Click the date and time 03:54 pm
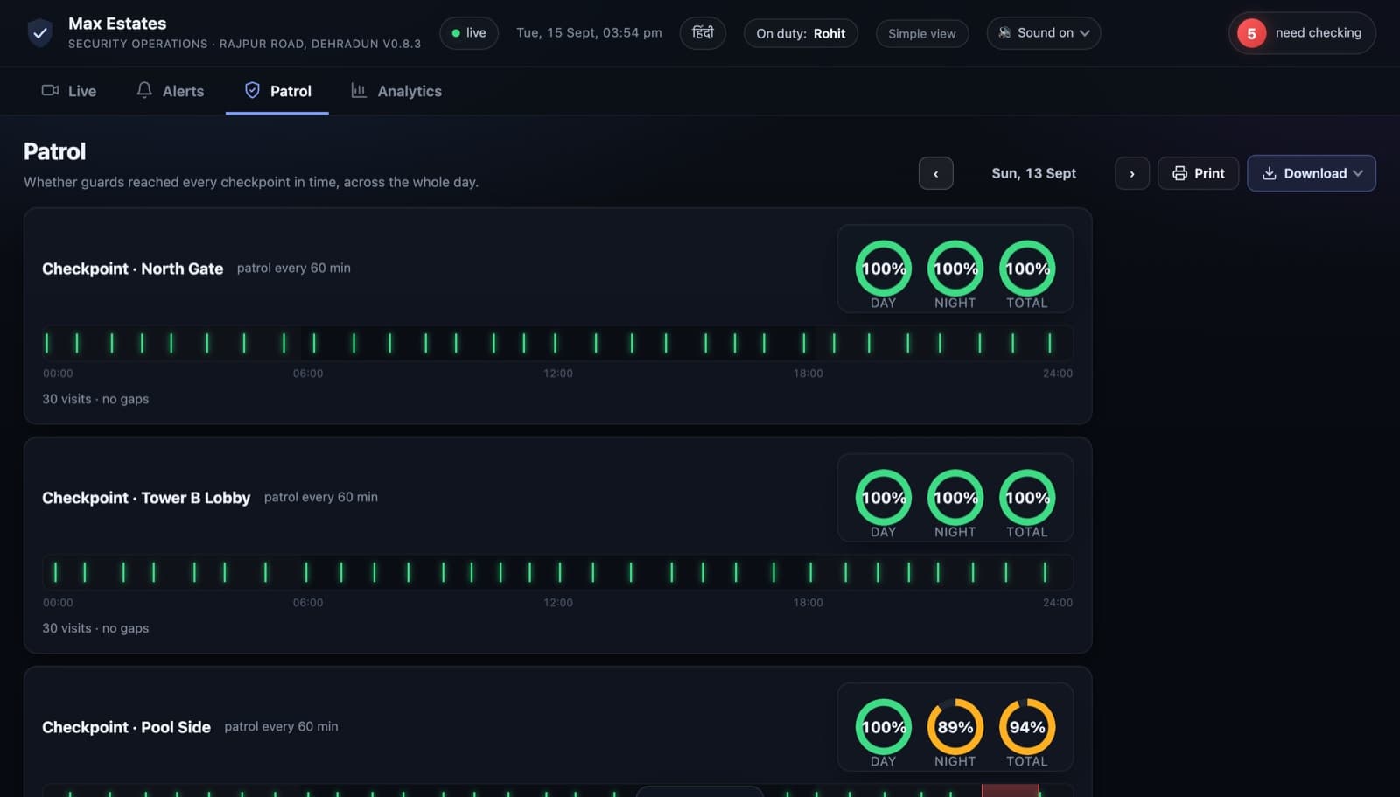The height and width of the screenshot is (797, 1400). click(x=589, y=33)
